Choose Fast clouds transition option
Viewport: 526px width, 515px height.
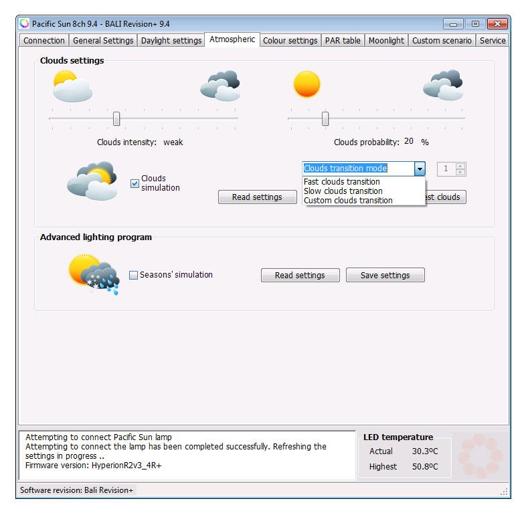pos(363,182)
